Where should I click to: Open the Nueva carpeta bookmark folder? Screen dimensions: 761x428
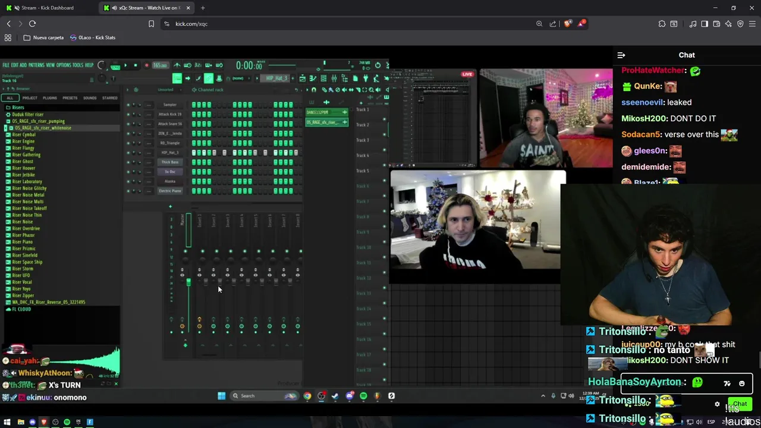point(43,37)
